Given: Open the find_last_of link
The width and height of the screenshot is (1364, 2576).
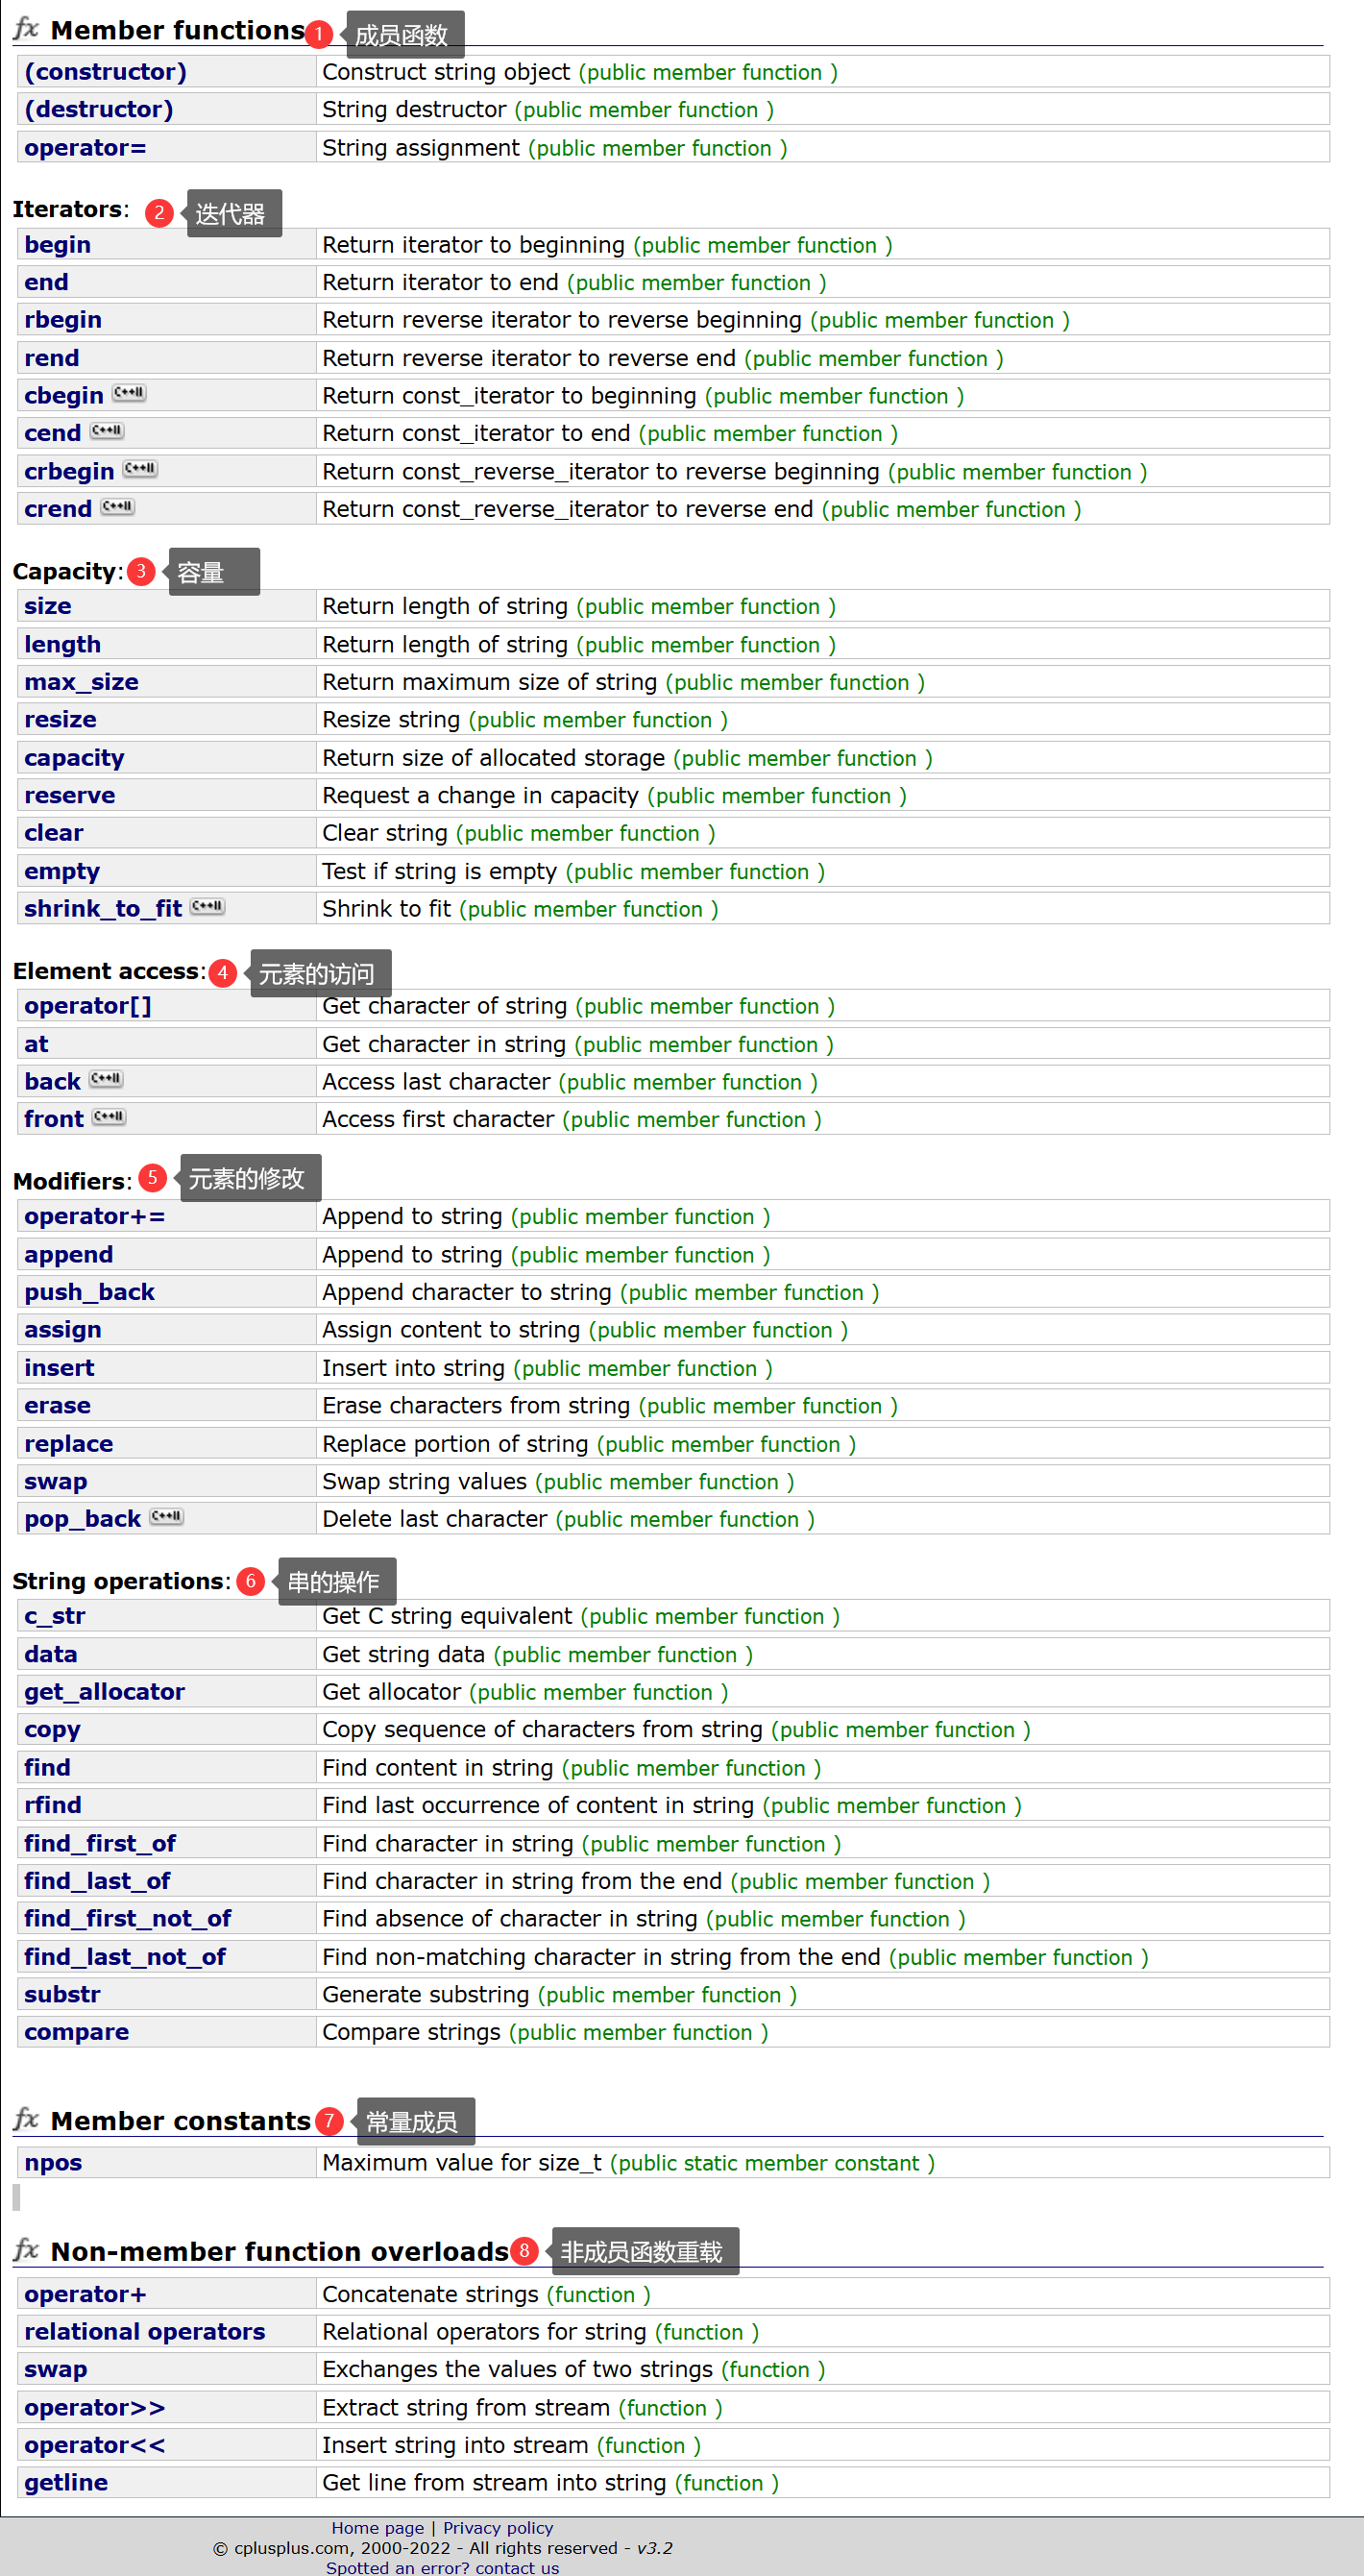Looking at the screenshot, I should (x=97, y=1881).
